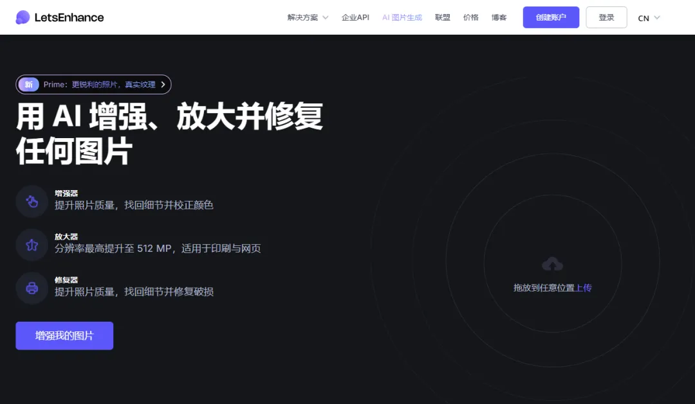Open the Prime 更锐利的照片 announcement link
Image resolution: width=695 pixels, height=404 pixels.
click(x=93, y=85)
